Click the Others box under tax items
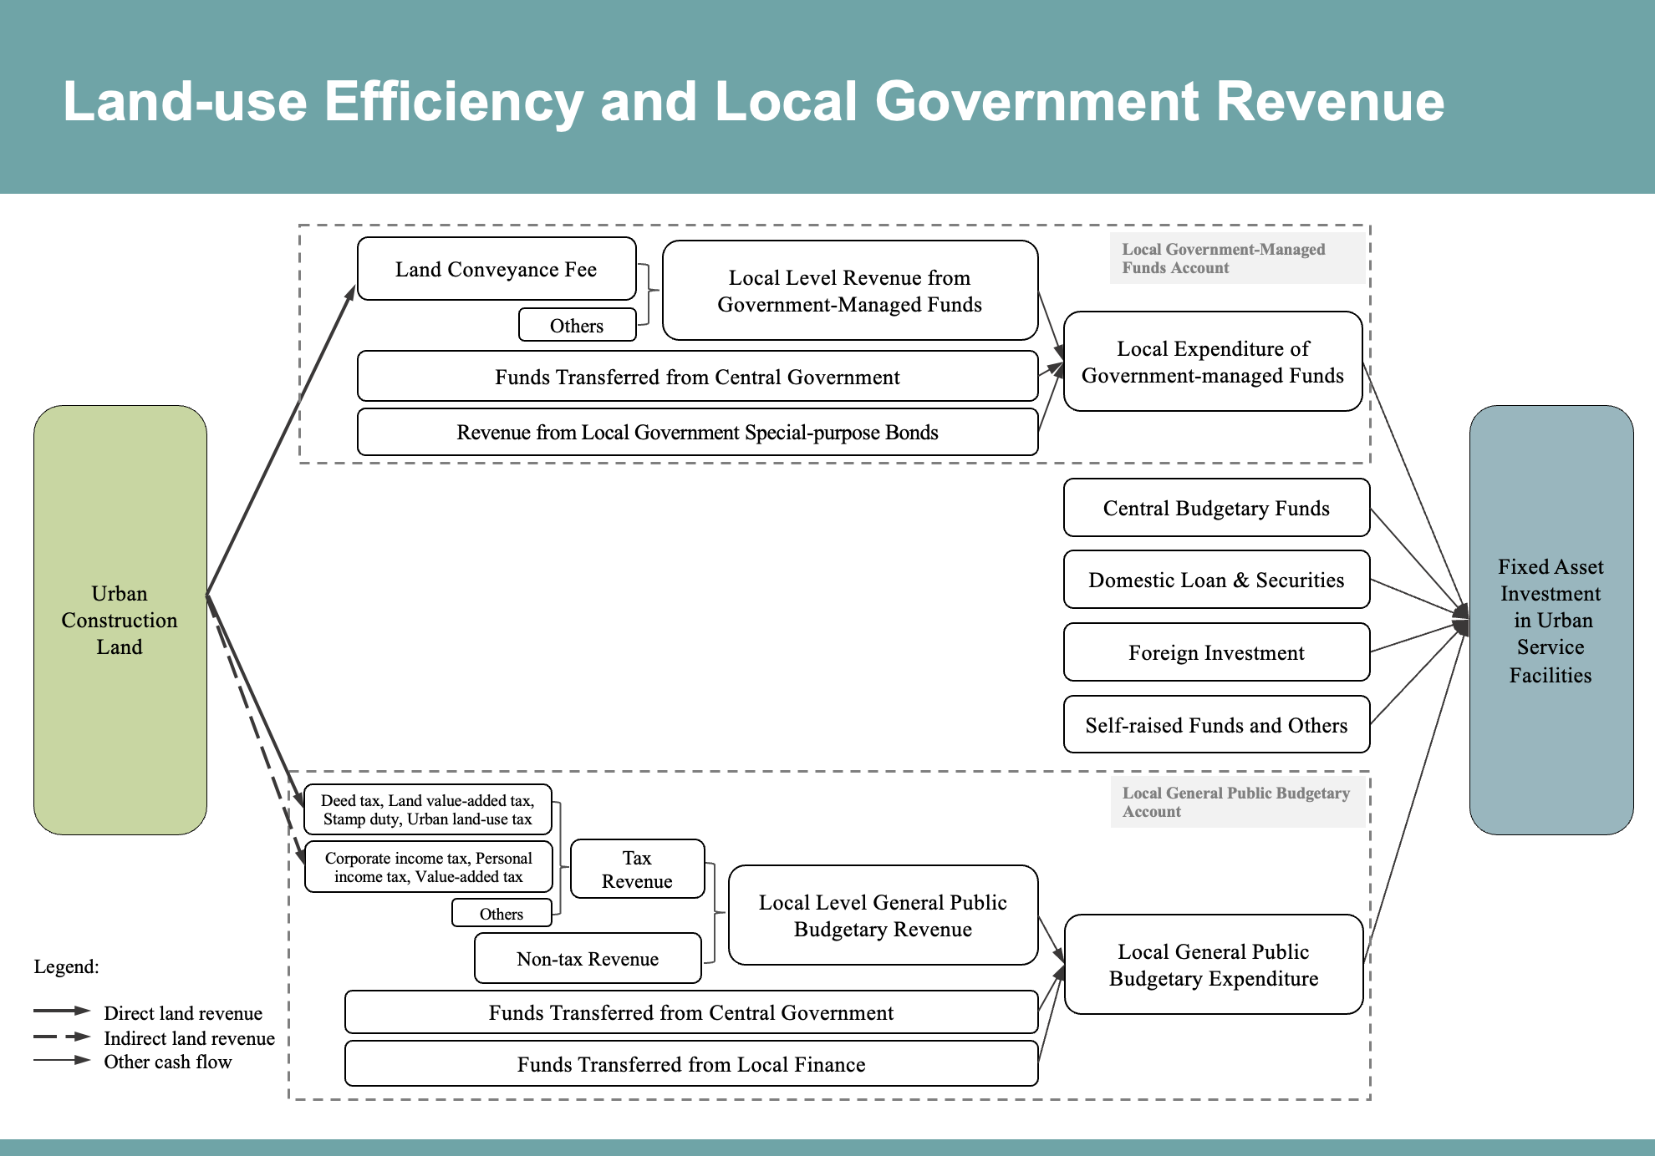1655x1156 pixels. coord(502,913)
